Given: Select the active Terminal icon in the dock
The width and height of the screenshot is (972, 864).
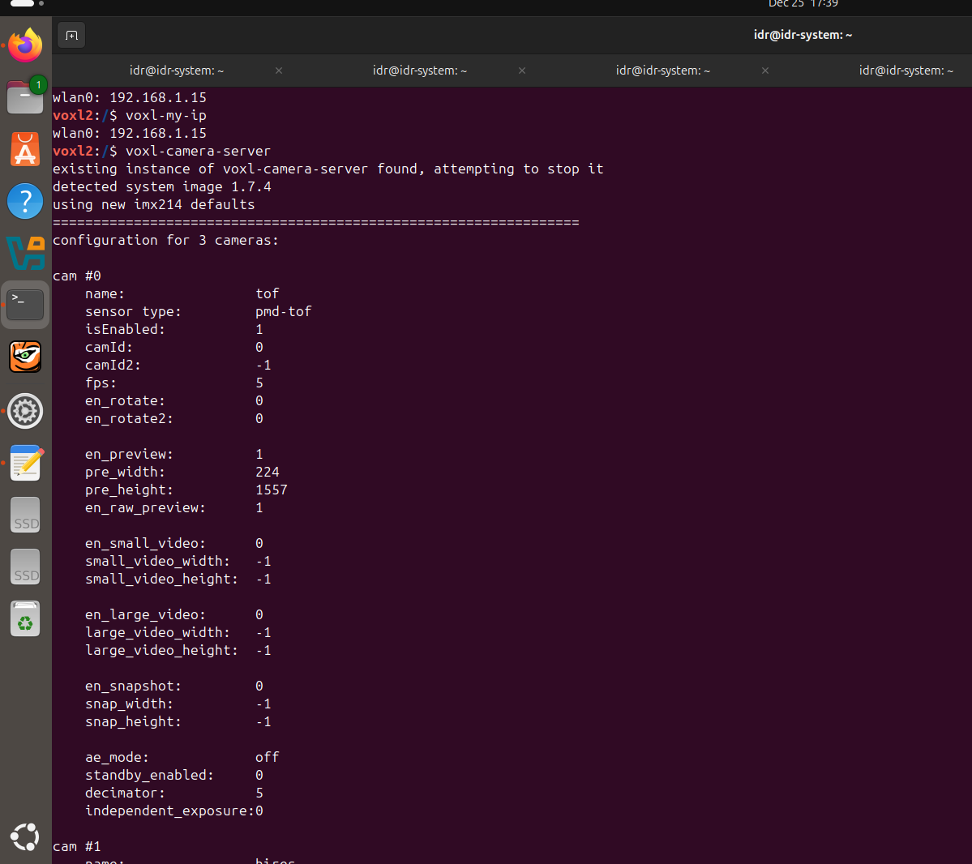Looking at the screenshot, I should tap(24, 303).
